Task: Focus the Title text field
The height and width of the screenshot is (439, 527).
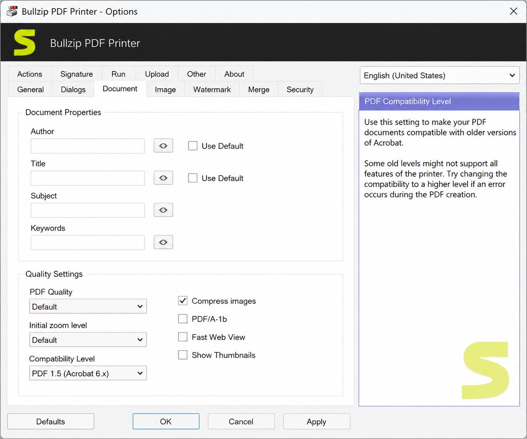Action: click(88, 178)
